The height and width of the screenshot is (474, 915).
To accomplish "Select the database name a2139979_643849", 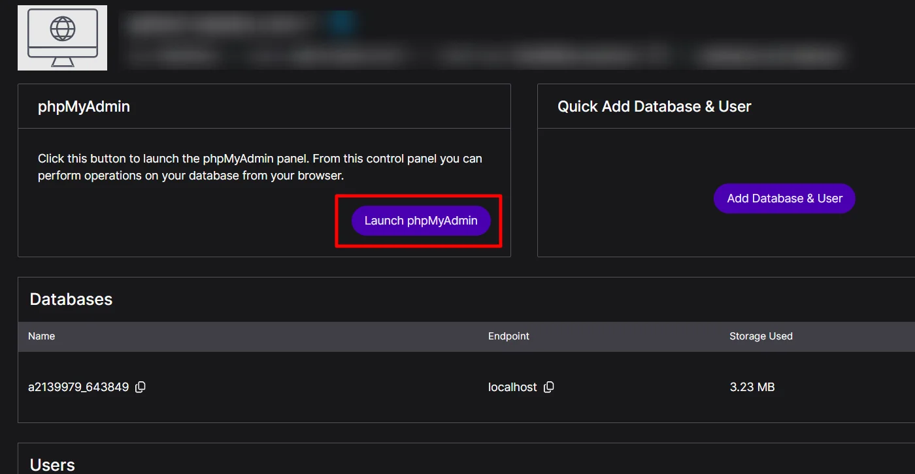I will tap(78, 387).
